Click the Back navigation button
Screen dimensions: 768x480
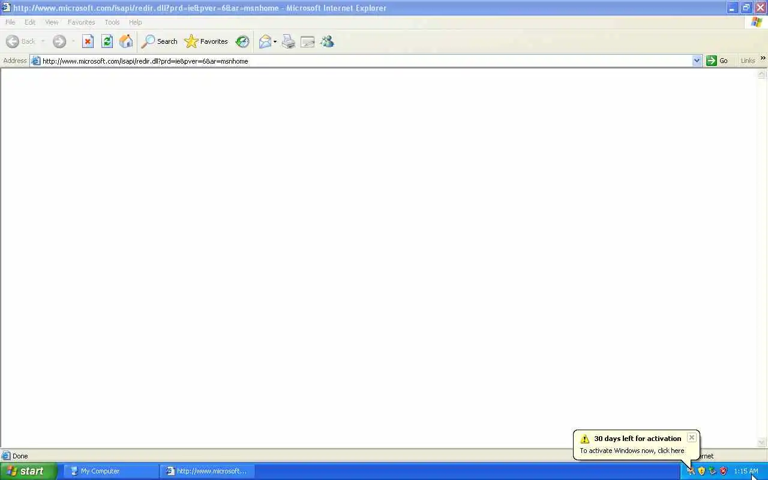21,41
